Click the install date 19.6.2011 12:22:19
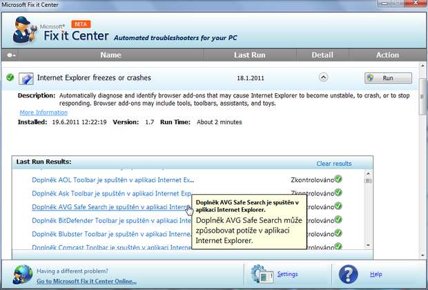Image resolution: width=428 pixels, height=290 pixels. tap(79, 122)
